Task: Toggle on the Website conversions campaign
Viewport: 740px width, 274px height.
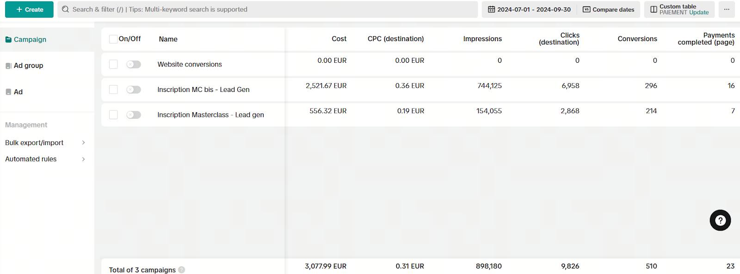Action: tap(134, 65)
